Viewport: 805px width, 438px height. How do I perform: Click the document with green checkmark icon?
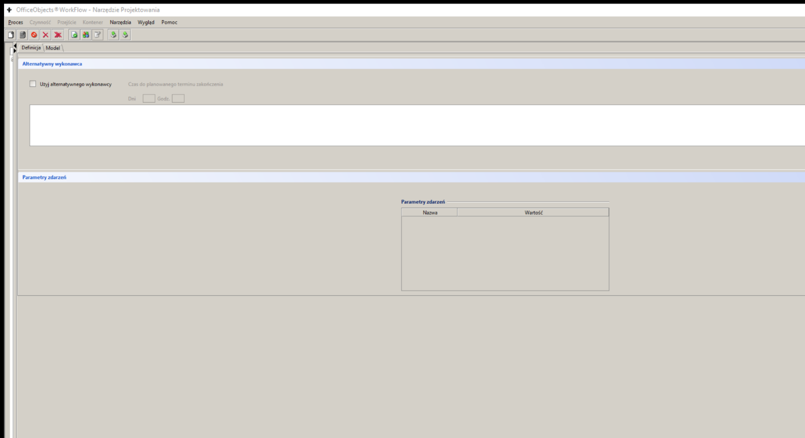75,35
